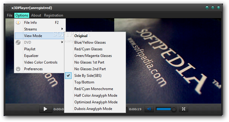Adjust the volume slider
The width and height of the screenshot is (229, 122).
coord(166,109)
